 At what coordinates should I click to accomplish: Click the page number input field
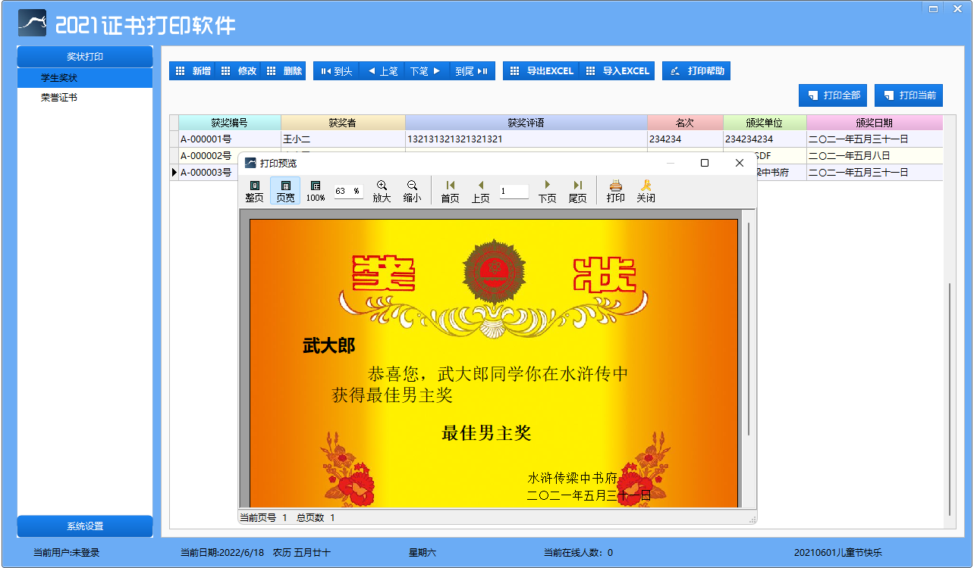(x=514, y=192)
